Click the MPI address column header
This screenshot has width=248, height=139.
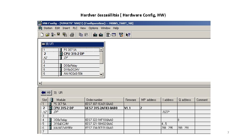pos(150,100)
